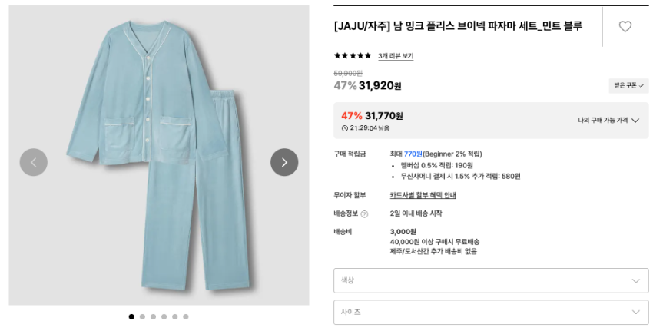Click the five-star rating icons

point(352,55)
